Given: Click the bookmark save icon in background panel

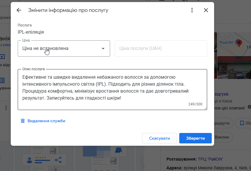Looking at the screenshot, I should click(242, 123).
